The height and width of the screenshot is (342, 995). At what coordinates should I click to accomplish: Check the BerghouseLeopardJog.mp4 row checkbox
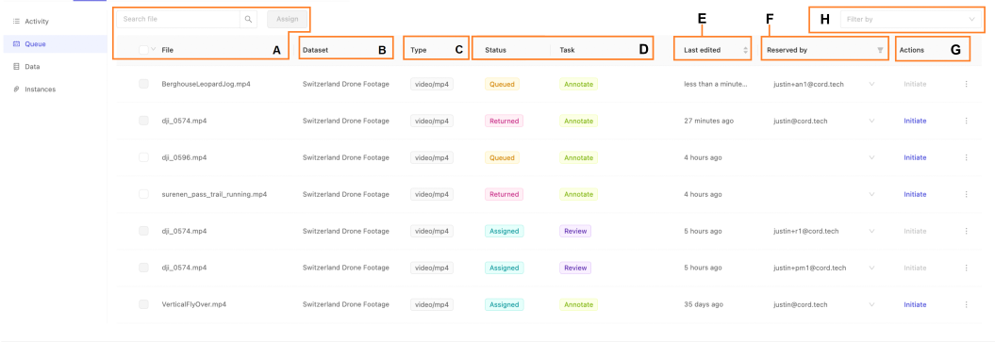point(143,84)
